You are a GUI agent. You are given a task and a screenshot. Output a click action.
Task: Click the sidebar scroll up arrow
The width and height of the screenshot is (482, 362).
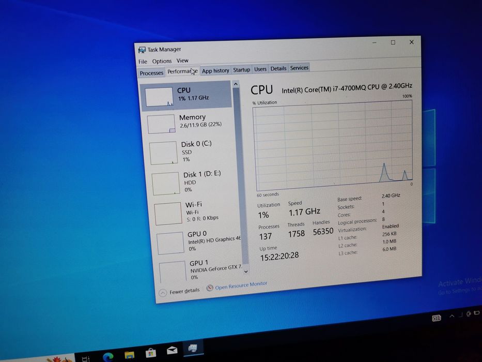tap(236, 84)
